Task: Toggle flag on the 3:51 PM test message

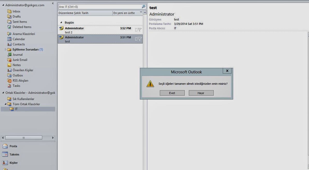Action: 140,39
